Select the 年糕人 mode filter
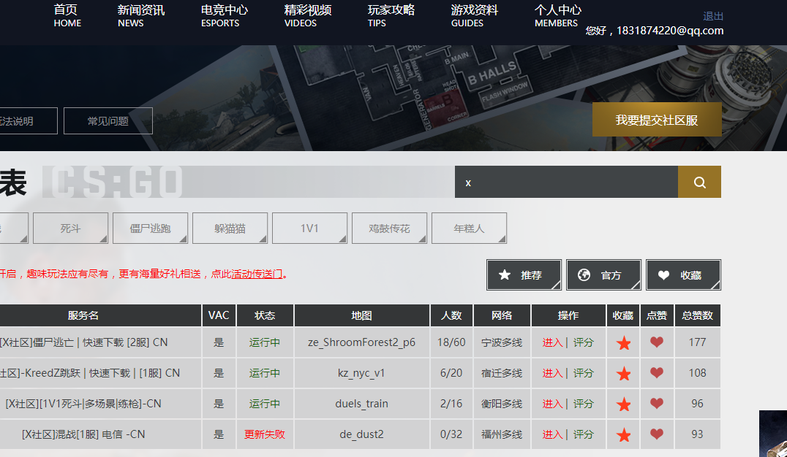 coord(469,228)
